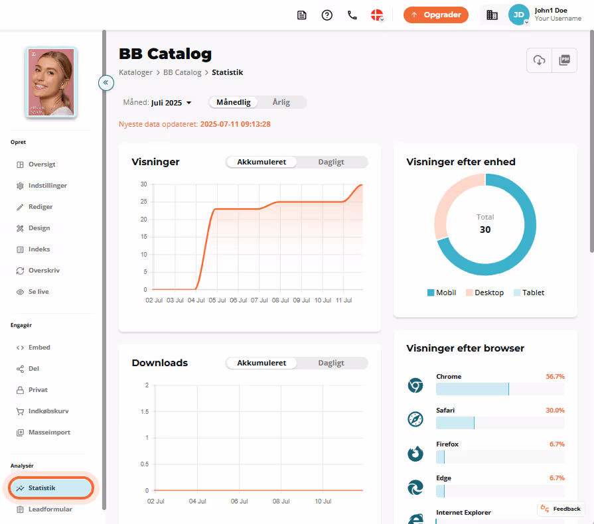The height and width of the screenshot is (524, 594).
Task: Follow the Kataloger breadcrumb link
Action: [x=135, y=72]
